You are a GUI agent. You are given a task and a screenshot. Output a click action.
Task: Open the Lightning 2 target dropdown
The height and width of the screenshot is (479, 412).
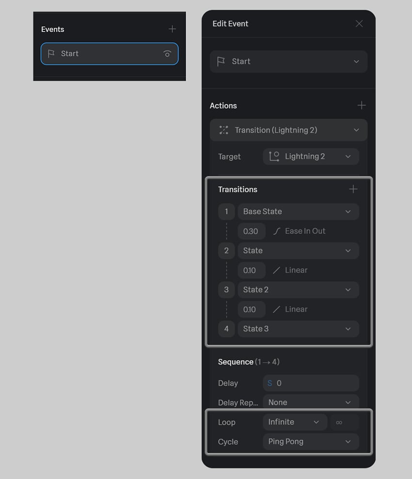point(311,157)
